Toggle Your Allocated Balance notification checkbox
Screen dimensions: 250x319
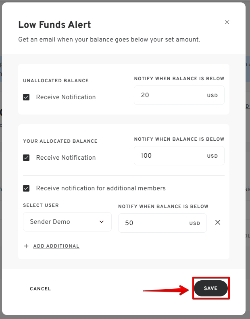point(26,158)
